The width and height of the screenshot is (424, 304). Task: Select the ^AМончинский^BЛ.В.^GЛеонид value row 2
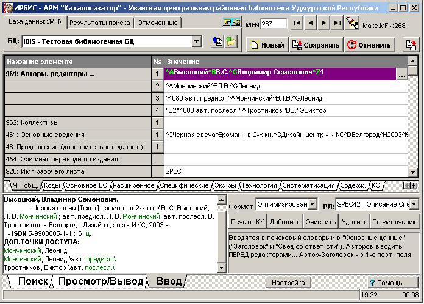(286, 87)
